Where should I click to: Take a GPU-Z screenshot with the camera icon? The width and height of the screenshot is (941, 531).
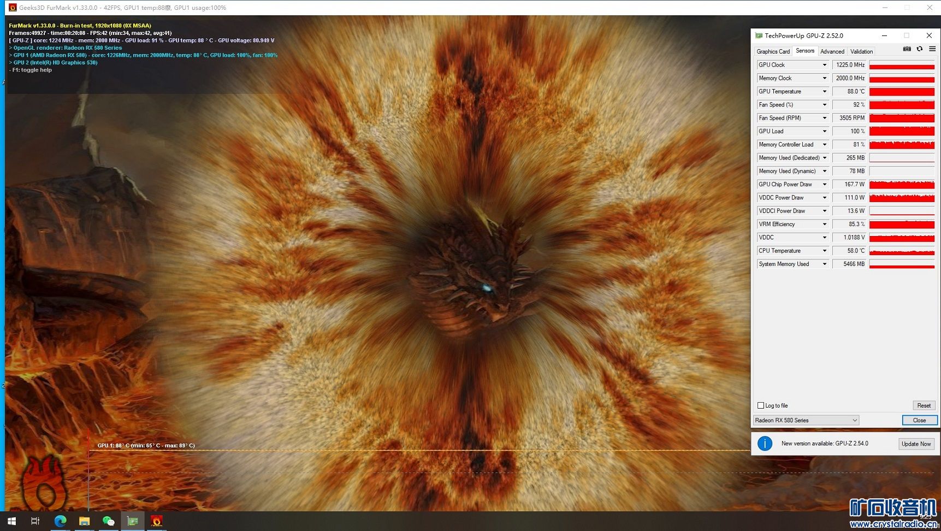tap(907, 49)
